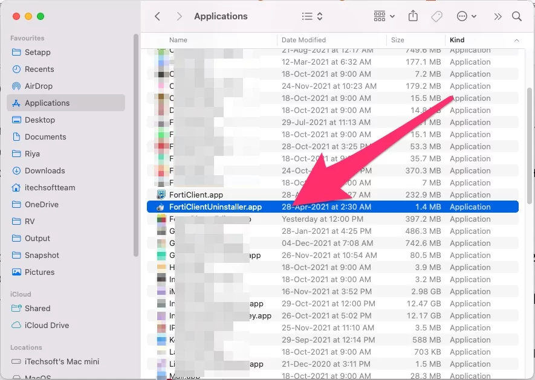
Task: Click the Share toolbar icon
Action: coord(413,16)
